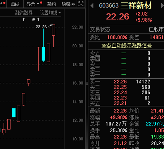Select the 买三 price 22.24
The image size is (164, 149).
click(x=120, y=92)
